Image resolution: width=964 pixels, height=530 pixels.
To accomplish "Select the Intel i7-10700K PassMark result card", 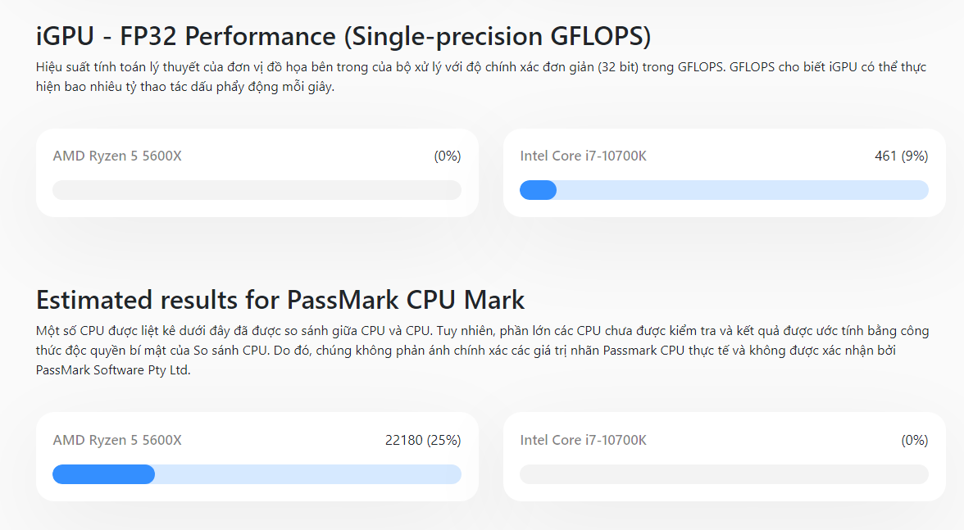I will (x=725, y=456).
